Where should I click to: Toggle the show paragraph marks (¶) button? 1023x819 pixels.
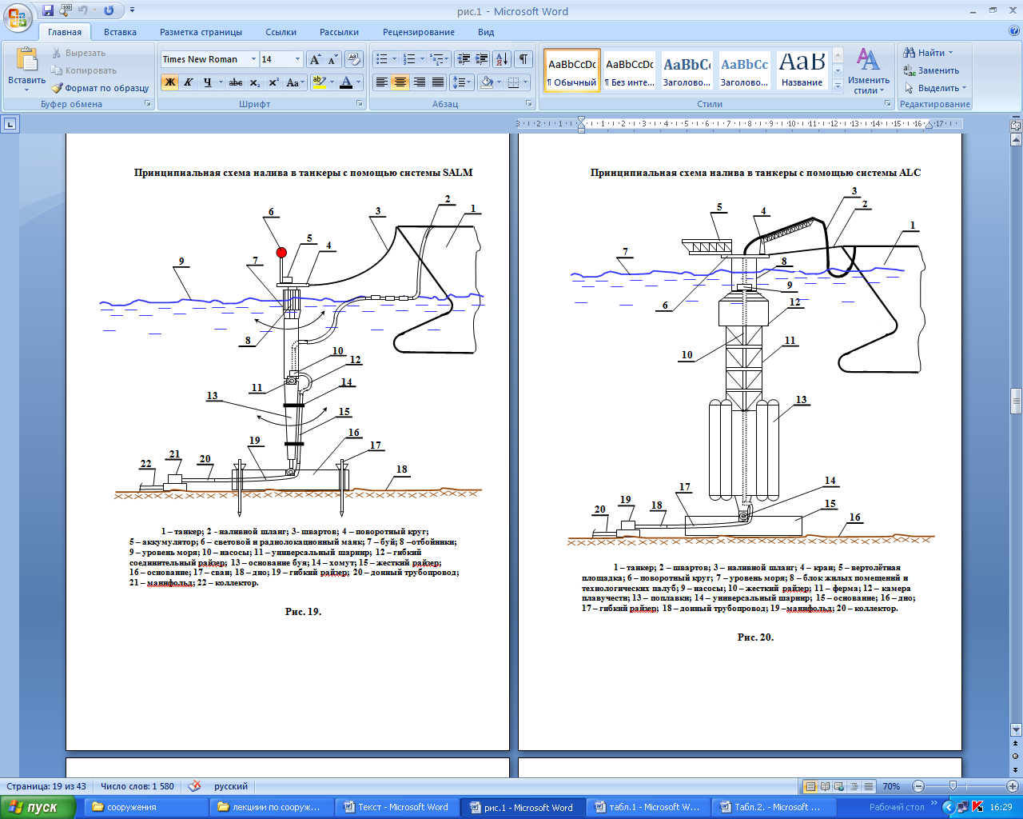point(523,59)
